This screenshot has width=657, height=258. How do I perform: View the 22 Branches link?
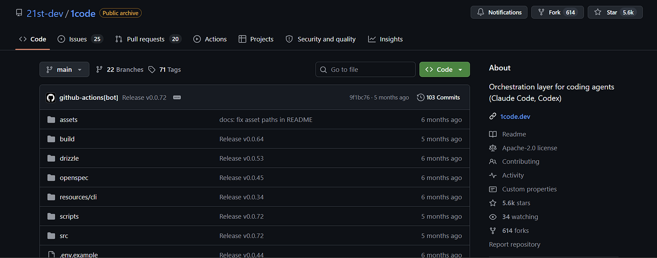pos(120,69)
